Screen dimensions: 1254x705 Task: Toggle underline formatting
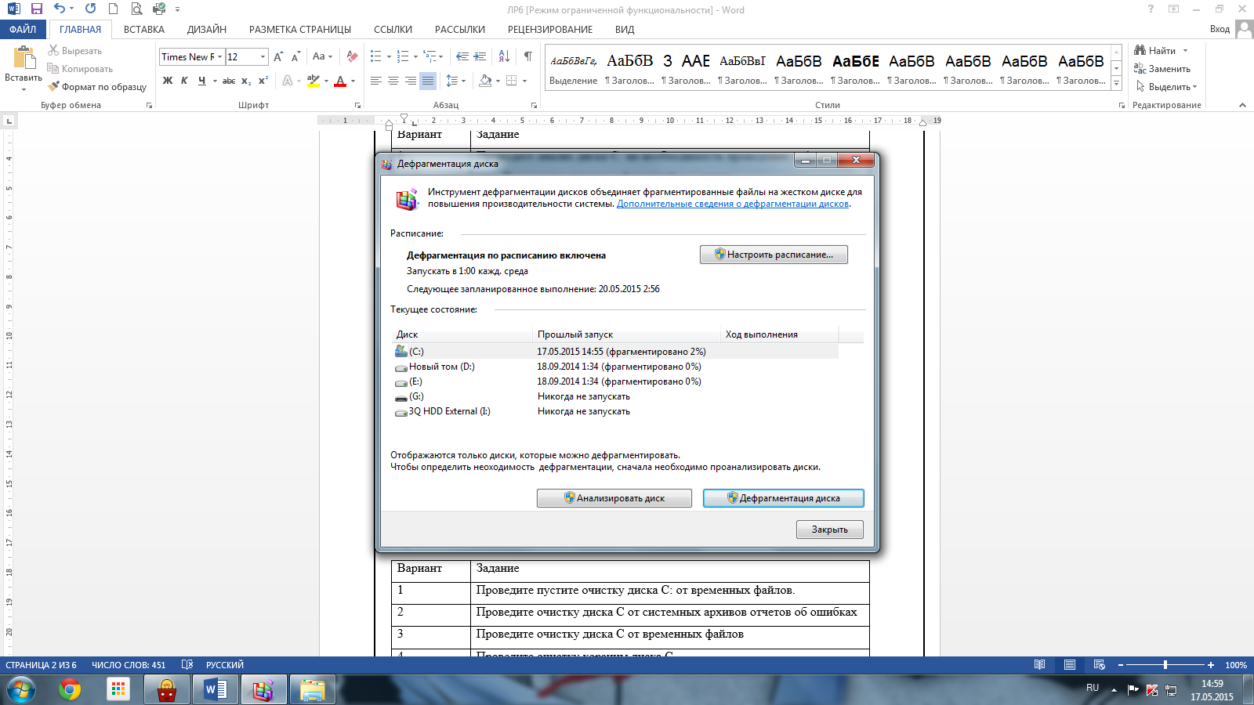point(202,81)
